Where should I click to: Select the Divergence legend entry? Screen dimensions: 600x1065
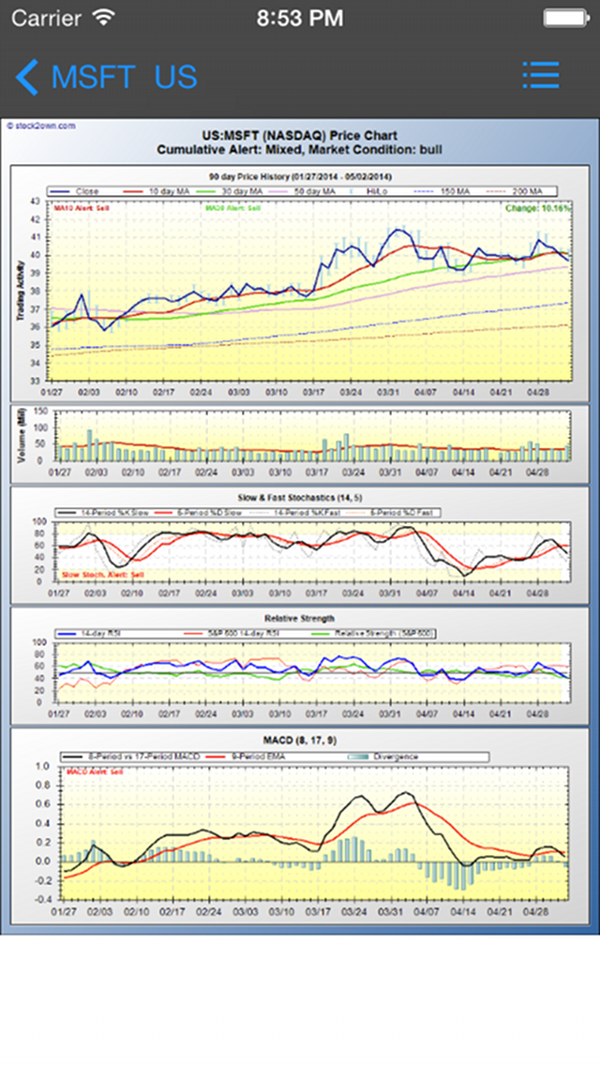tap(383, 757)
